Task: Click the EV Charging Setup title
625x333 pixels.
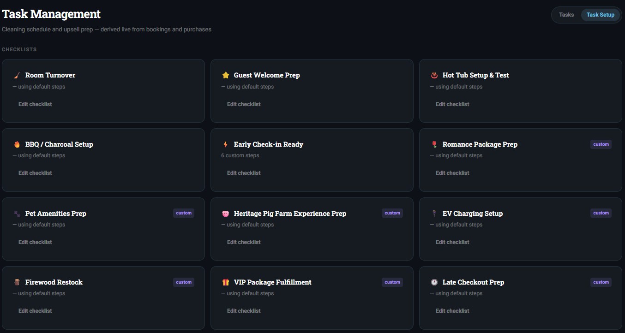Action: coord(473,214)
